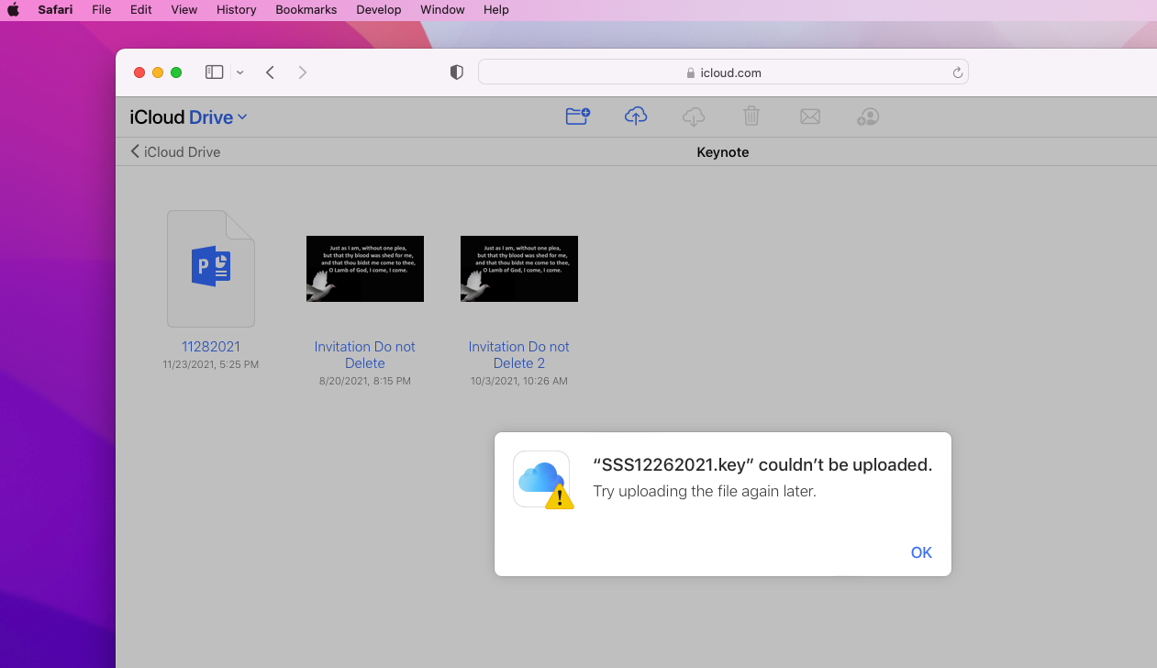Image resolution: width=1157 pixels, height=668 pixels.
Task: Click the Download from cloud icon
Action: tap(695, 117)
